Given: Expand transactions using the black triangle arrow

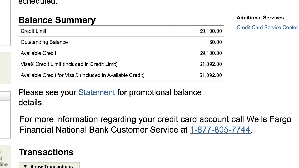Looking at the screenshot, I should tap(25, 166).
